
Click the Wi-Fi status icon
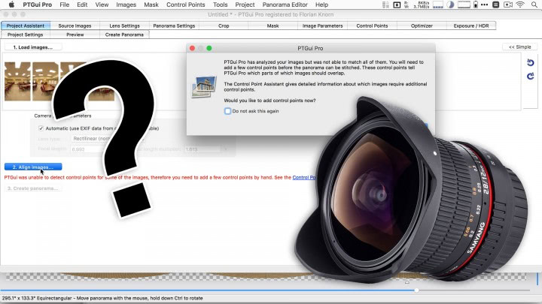click(519, 5)
